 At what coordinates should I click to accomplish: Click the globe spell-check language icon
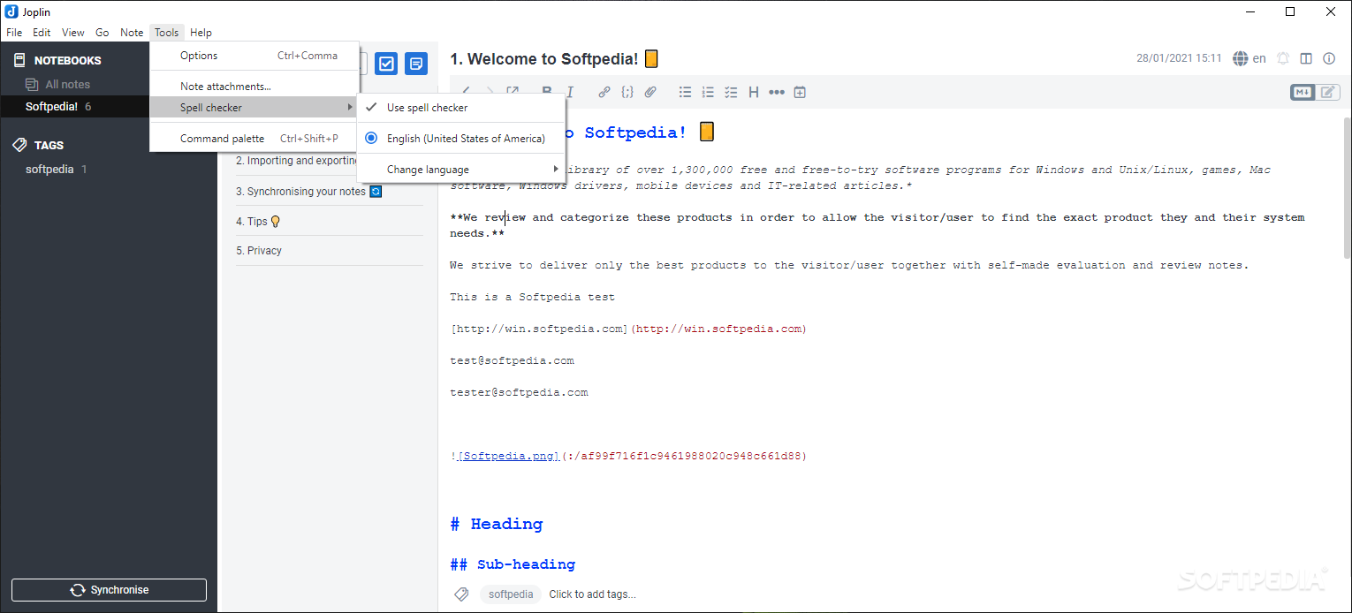[1241, 58]
